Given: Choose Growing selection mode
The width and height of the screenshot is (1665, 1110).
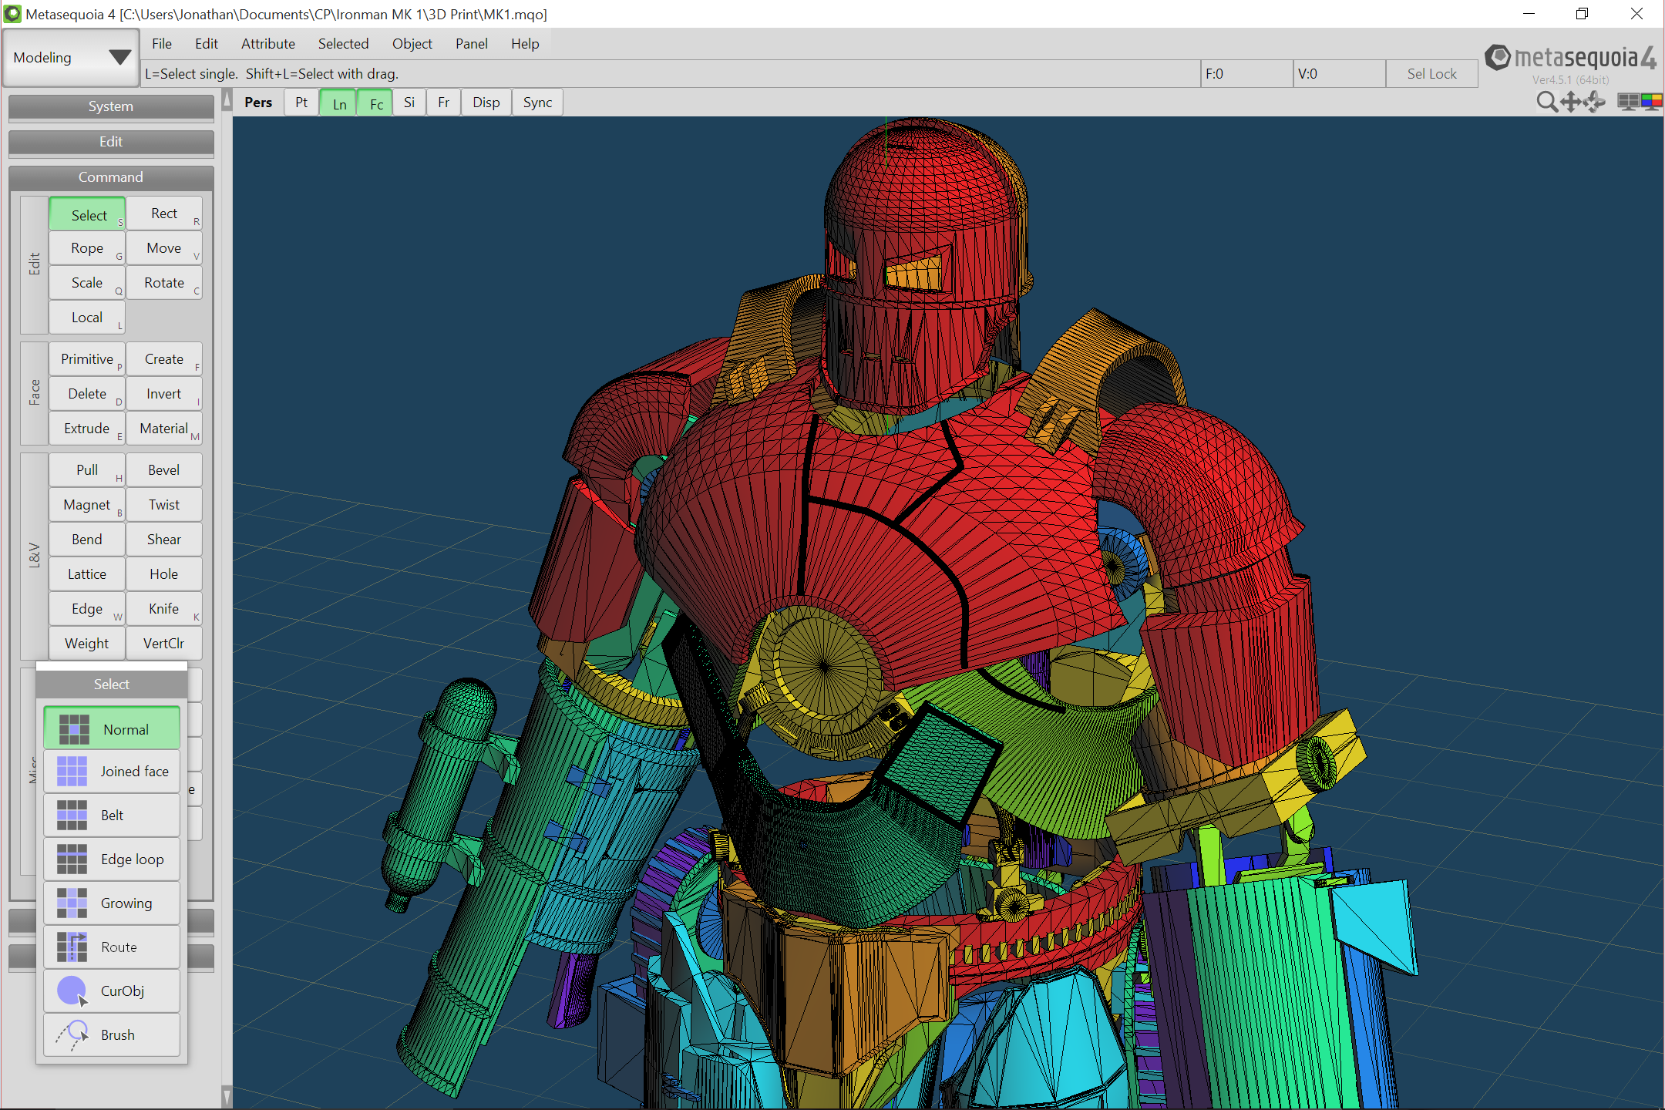Looking at the screenshot, I should [112, 903].
